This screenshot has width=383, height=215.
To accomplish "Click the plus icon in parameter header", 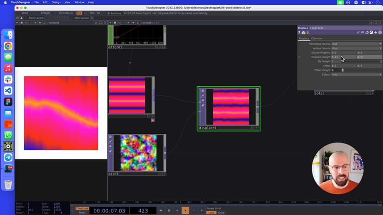I will point(376,33).
